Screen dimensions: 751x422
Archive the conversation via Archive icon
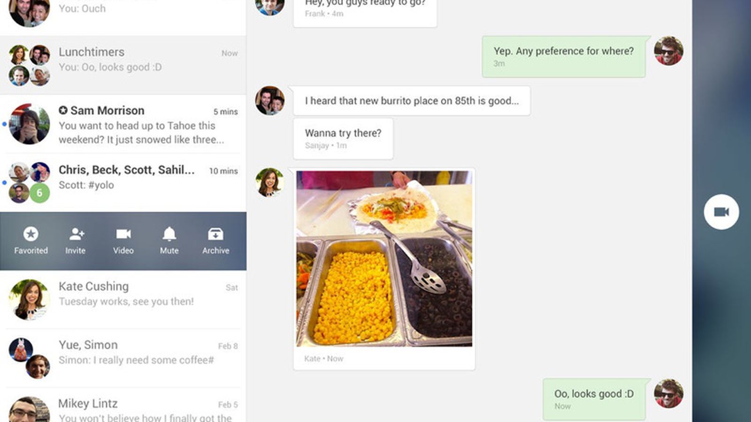pos(215,234)
